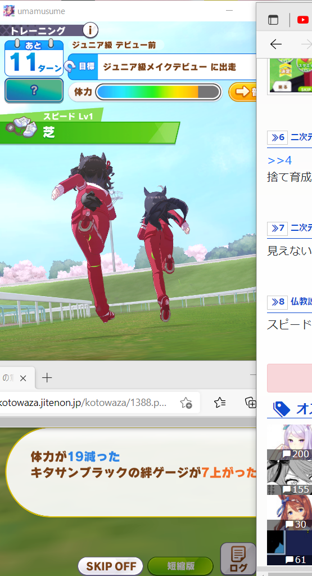Close the browser tab with the X

tap(22, 378)
